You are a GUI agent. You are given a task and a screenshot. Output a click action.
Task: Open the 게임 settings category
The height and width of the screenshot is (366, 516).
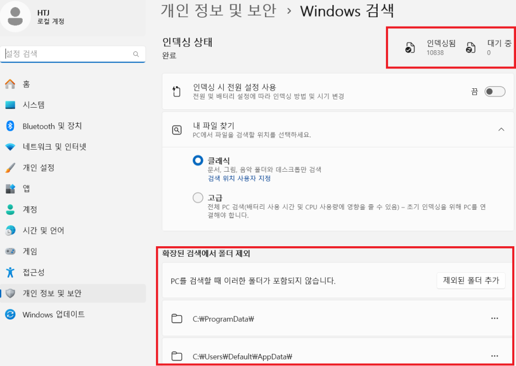point(73,251)
